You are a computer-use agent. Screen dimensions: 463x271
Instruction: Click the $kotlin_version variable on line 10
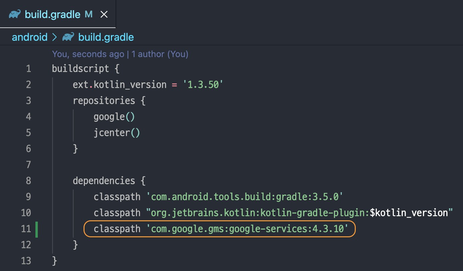[409, 213]
